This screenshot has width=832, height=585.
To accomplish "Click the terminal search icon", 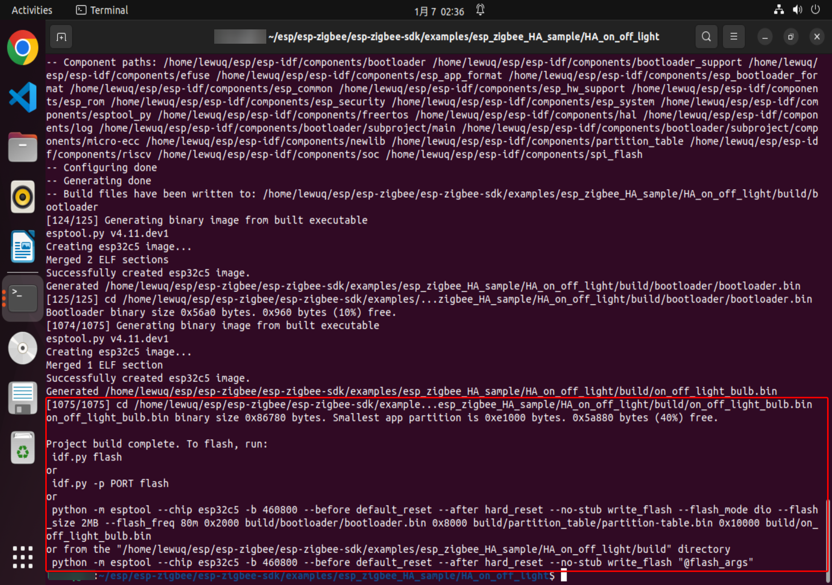I will pyautogui.click(x=706, y=37).
